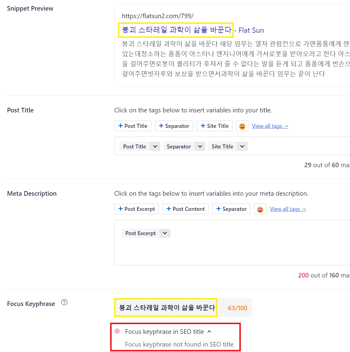This screenshot has height=352, width=350.
Task: Insert the Post Content tag
Action: [x=185, y=209]
